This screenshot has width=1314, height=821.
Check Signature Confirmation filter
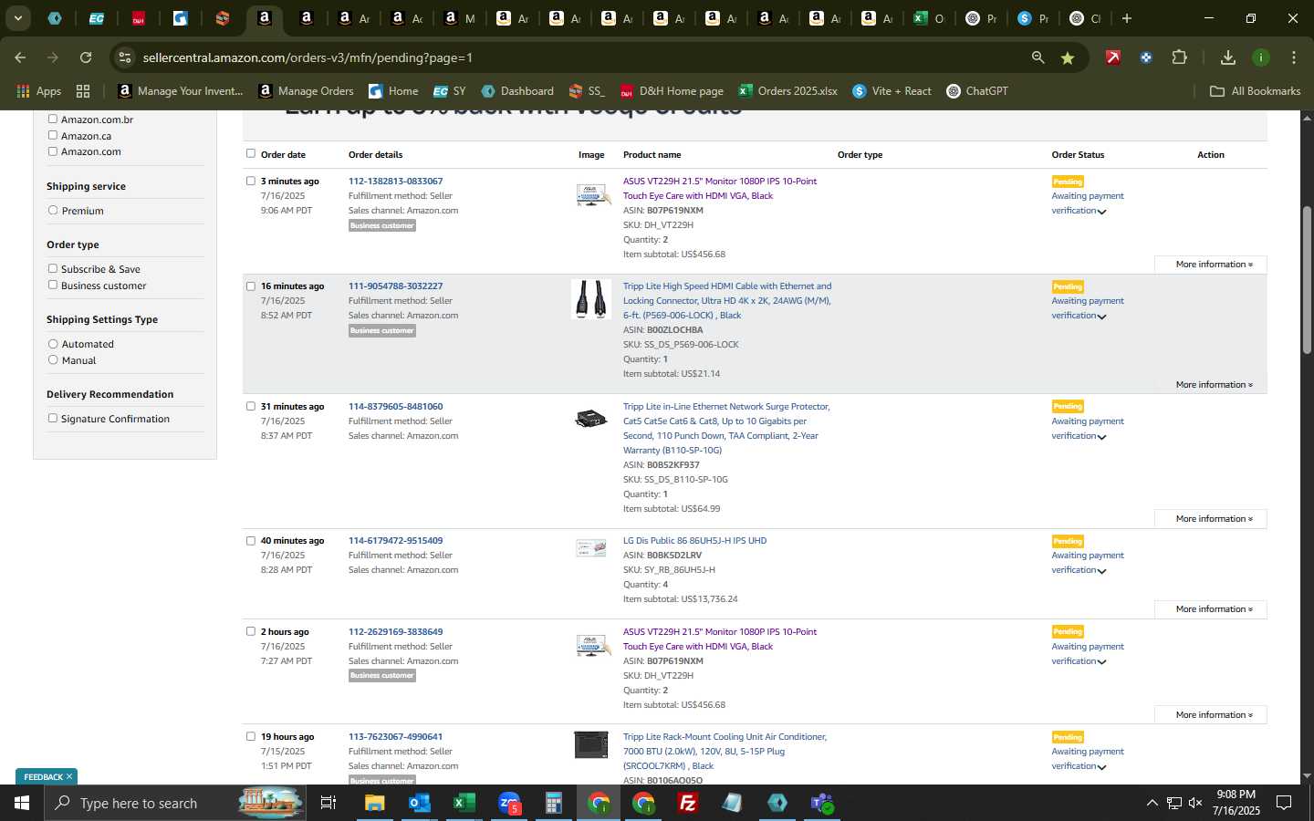pos(53,418)
